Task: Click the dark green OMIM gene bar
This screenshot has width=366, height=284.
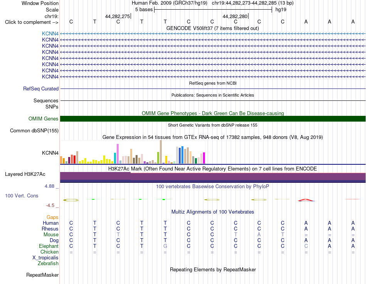Action: pos(213,119)
